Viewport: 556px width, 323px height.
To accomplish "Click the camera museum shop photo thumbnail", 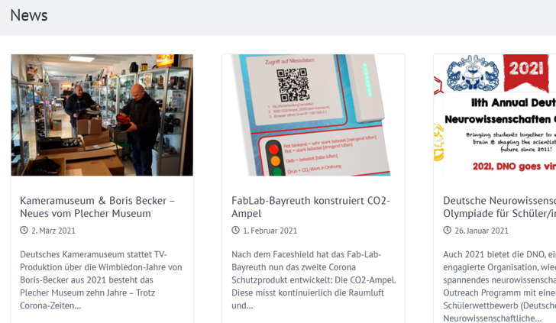I will tap(102, 115).
